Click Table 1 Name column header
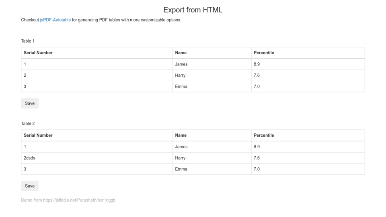 pyautogui.click(x=181, y=53)
